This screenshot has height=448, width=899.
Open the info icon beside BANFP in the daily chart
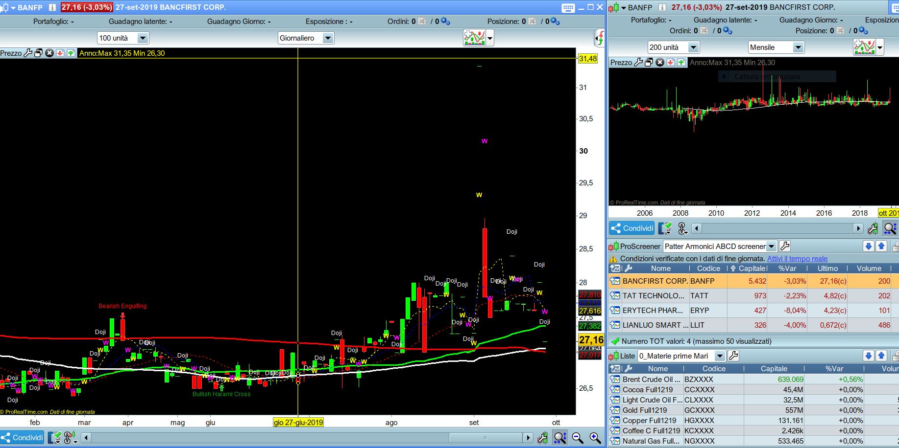pos(52,7)
